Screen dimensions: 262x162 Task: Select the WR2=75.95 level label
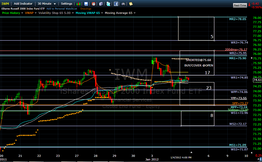[238, 53]
